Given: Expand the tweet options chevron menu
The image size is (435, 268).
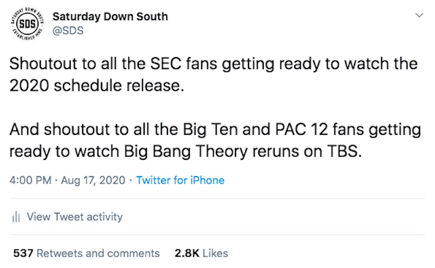Looking at the screenshot, I should coord(419,15).
